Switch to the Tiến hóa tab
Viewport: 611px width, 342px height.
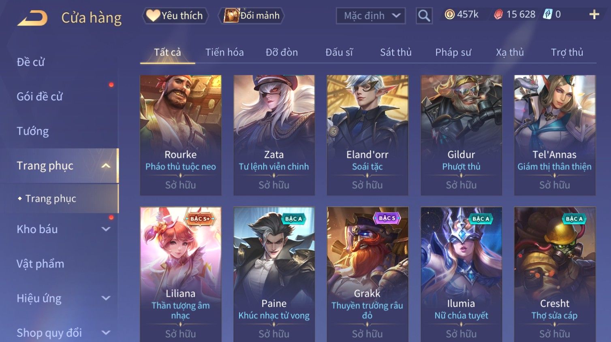coord(224,52)
